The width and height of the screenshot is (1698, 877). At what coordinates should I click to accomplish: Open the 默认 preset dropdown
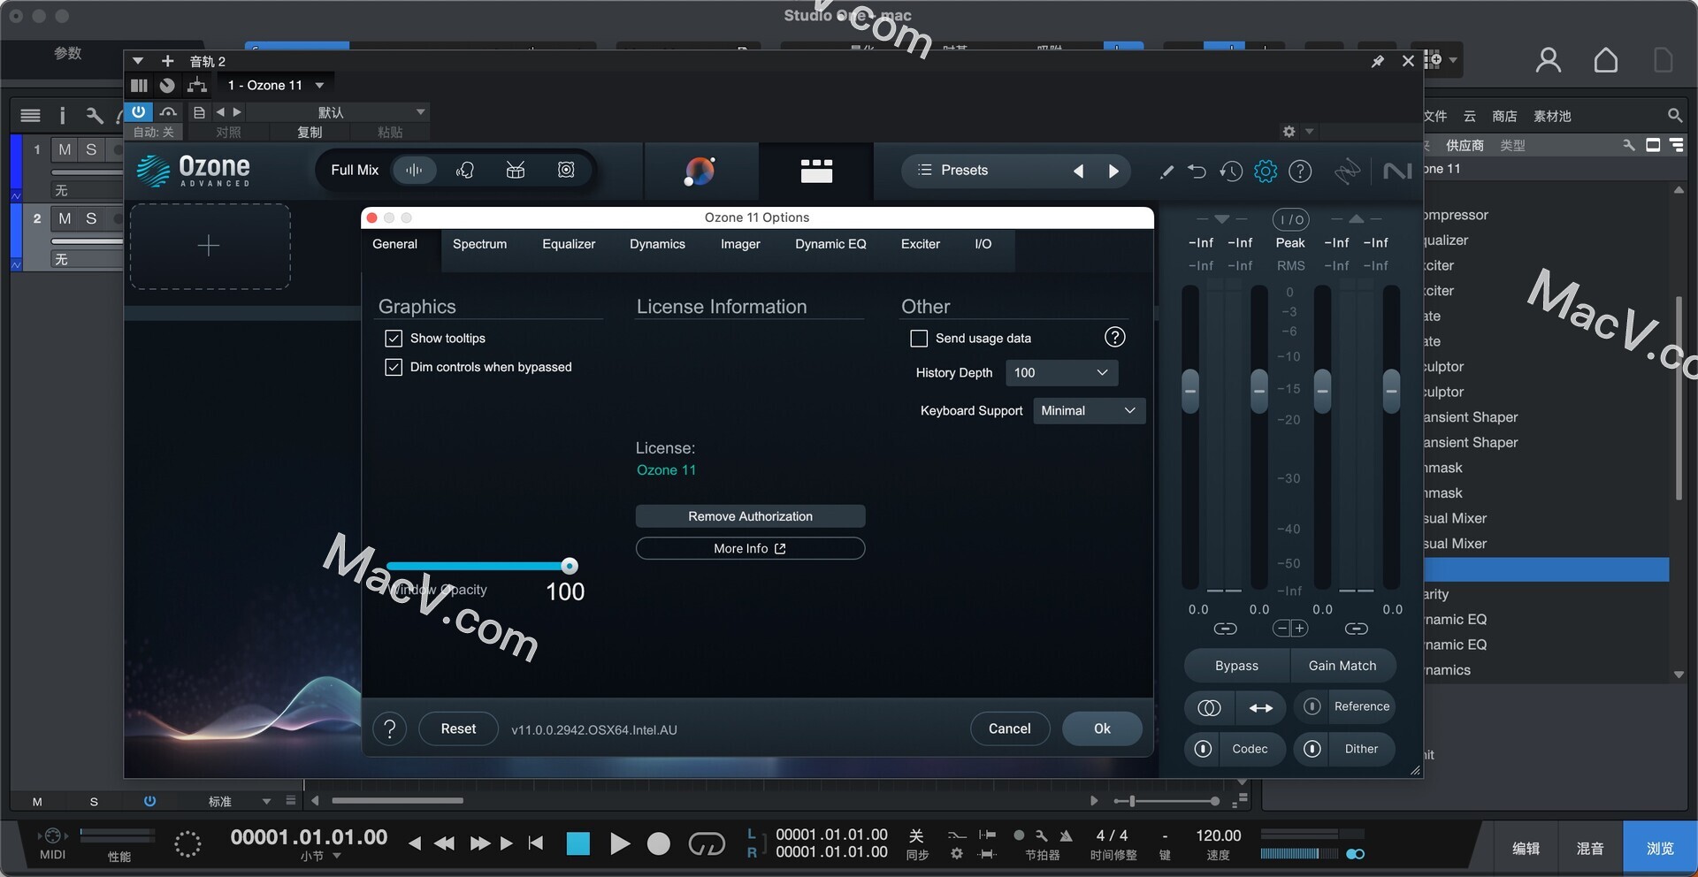(340, 112)
